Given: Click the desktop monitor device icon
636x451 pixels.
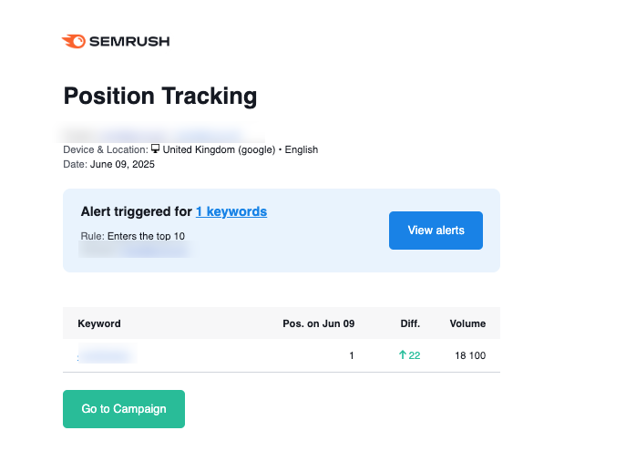Looking at the screenshot, I should coord(155,149).
